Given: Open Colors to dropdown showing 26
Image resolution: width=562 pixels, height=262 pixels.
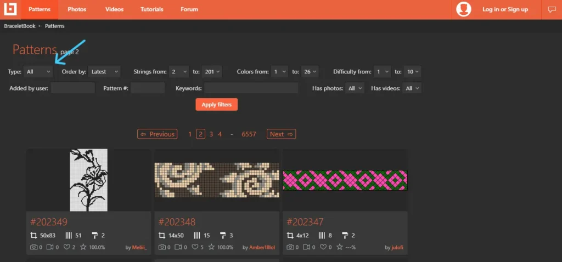Looking at the screenshot, I should pos(310,72).
